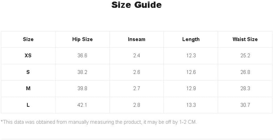
Task: Click the Size Guide heading
Action: [137, 5]
